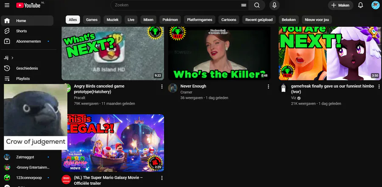This screenshot has height=187, width=382.
Task: Open Abonnementen subscriptions in the sidebar
Action: coord(27,41)
